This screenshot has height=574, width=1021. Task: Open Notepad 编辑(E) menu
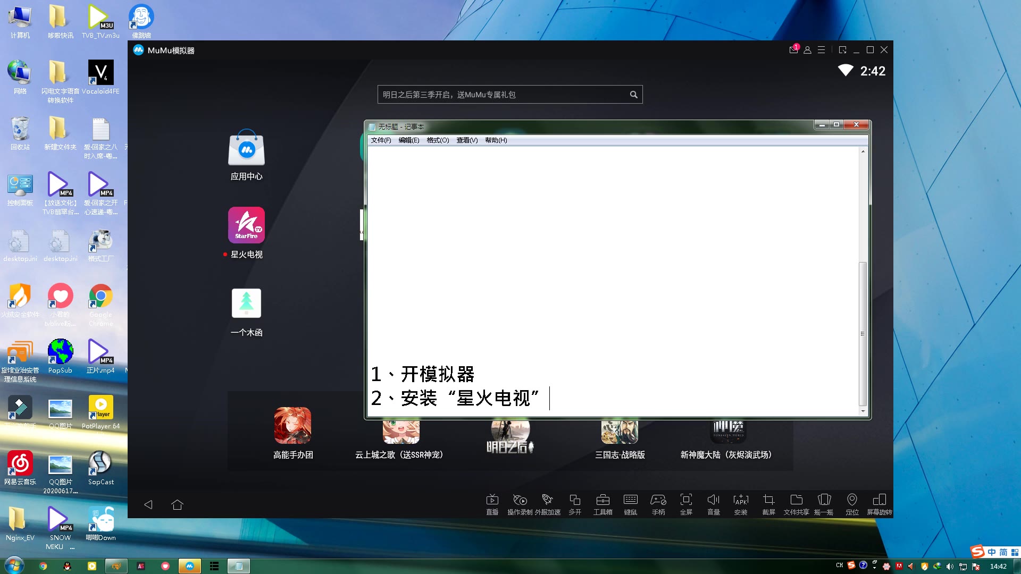408,140
